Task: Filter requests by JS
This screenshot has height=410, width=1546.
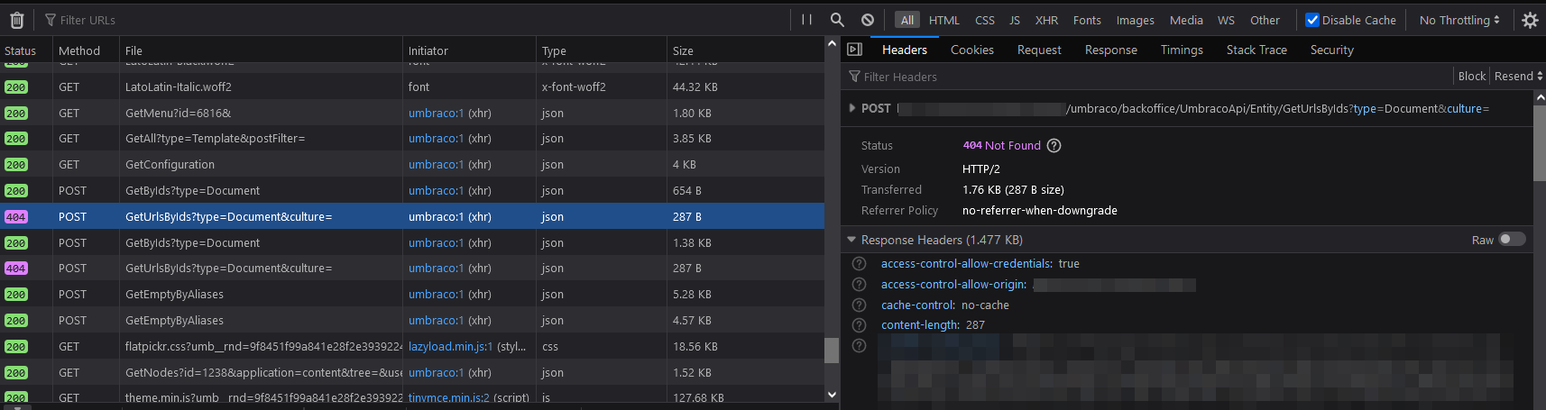Action: click(x=1015, y=20)
